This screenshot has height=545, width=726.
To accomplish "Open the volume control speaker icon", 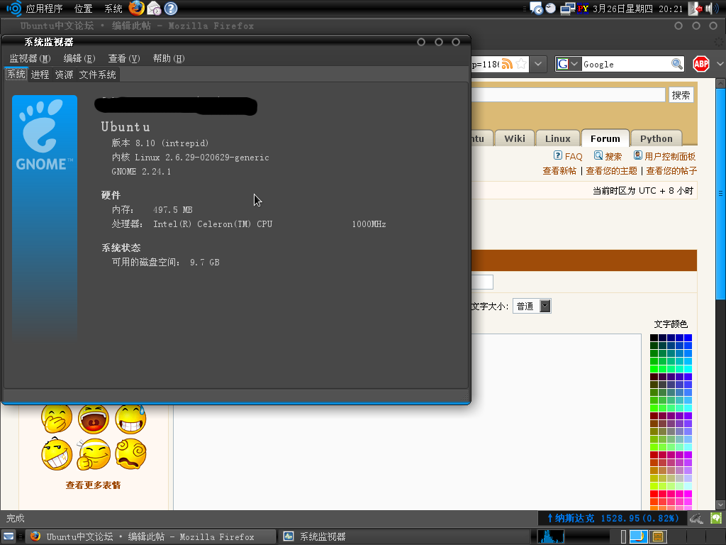I will click(712, 9).
